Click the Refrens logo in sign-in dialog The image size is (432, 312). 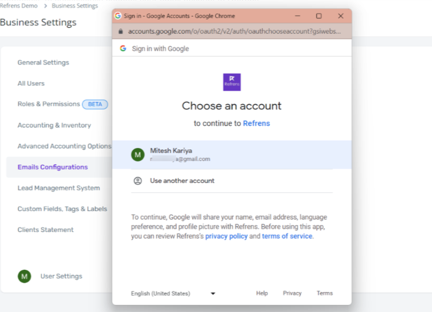(232, 82)
